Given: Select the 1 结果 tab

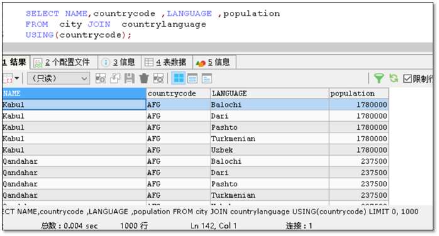Looking at the screenshot, I should tap(16, 62).
